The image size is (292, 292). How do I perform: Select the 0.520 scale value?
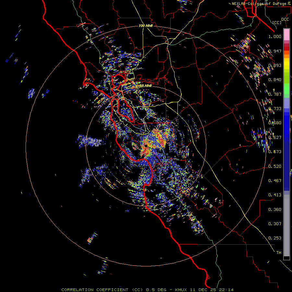coord(275,166)
